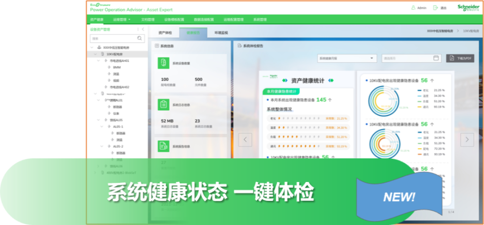Open the 运维配置管理 menu
The width and height of the screenshot is (484, 225).
[233, 19]
